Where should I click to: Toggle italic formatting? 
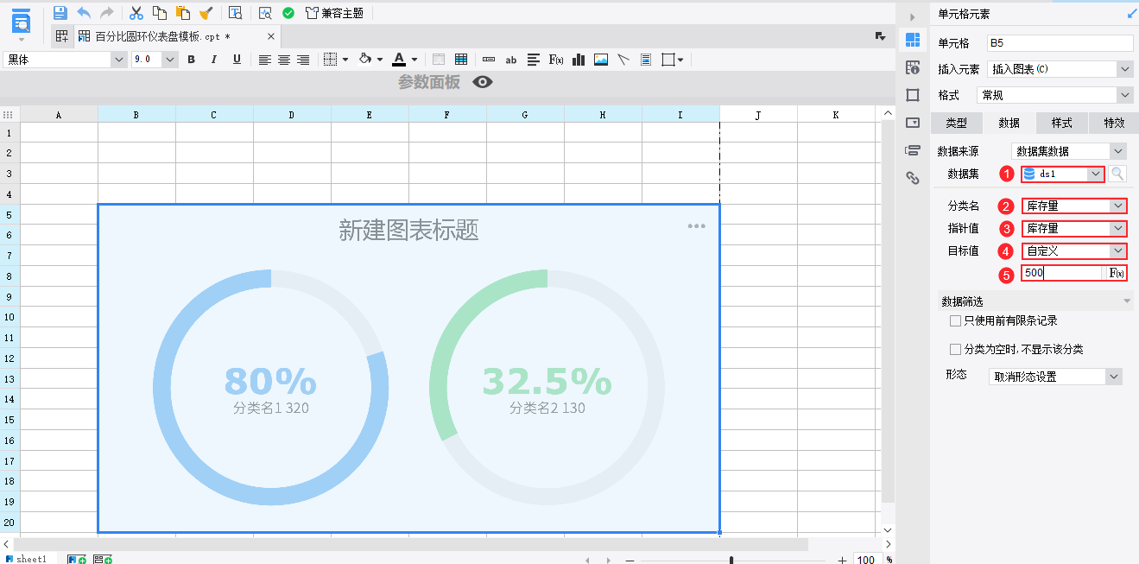tap(213, 60)
